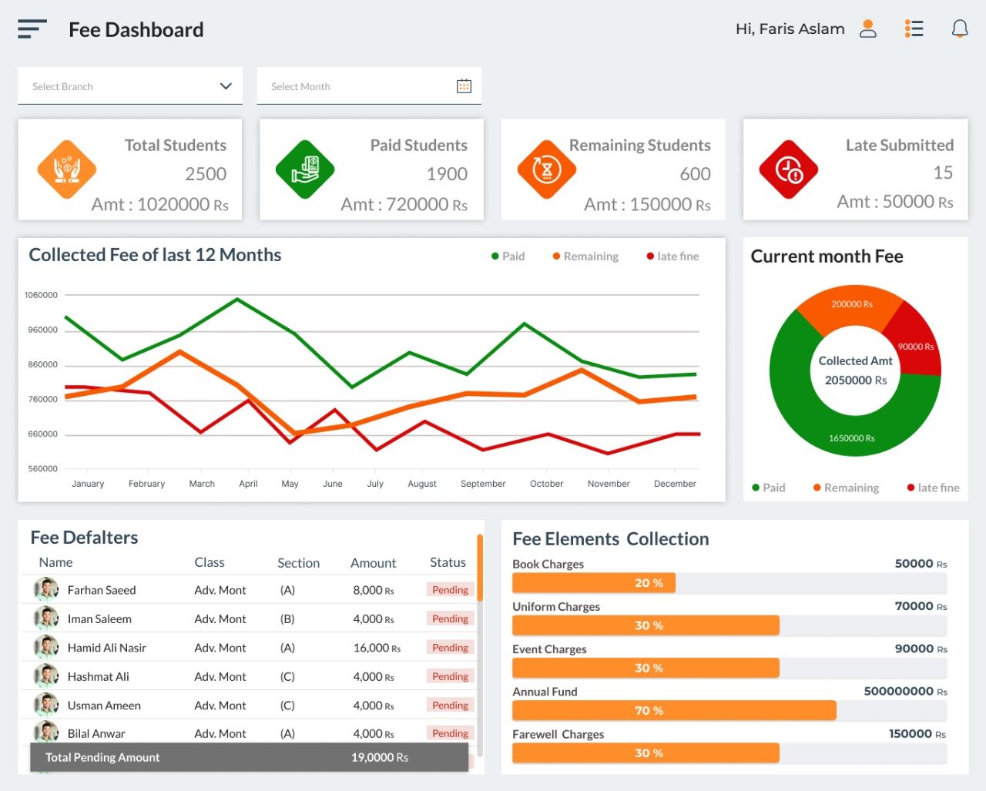Click Pending status for Usman Ameen

[450, 705]
